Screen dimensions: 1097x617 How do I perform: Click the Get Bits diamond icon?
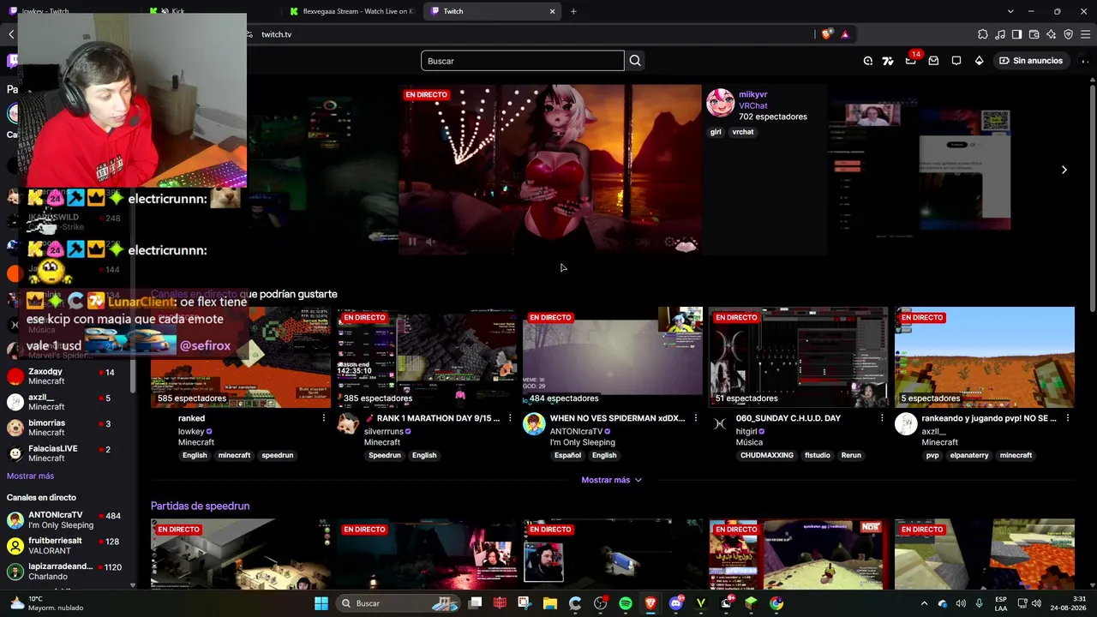979,61
